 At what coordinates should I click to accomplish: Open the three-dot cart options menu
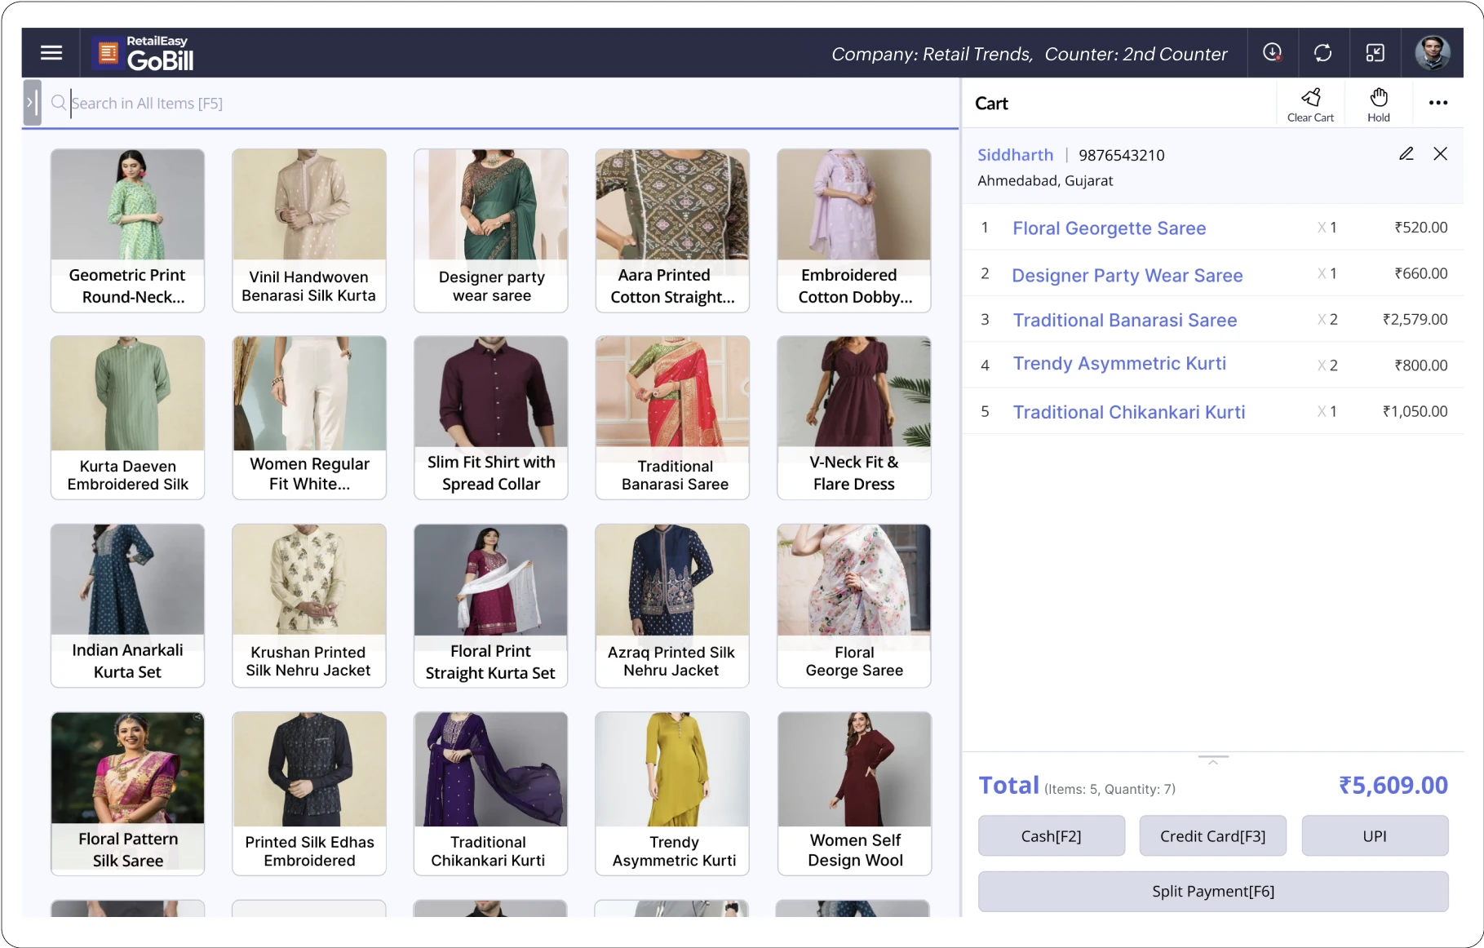(1438, 103)
